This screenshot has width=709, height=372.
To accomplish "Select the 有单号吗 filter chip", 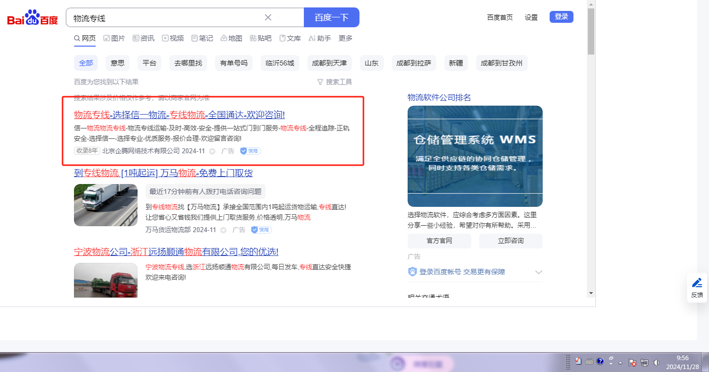I will click(x=234, y=63).
